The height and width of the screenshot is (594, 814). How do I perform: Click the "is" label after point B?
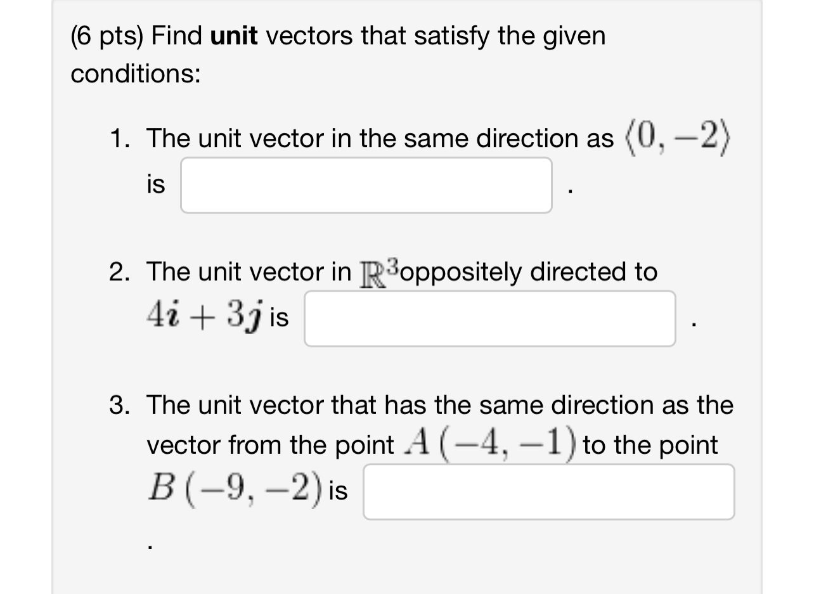(339, 491)
